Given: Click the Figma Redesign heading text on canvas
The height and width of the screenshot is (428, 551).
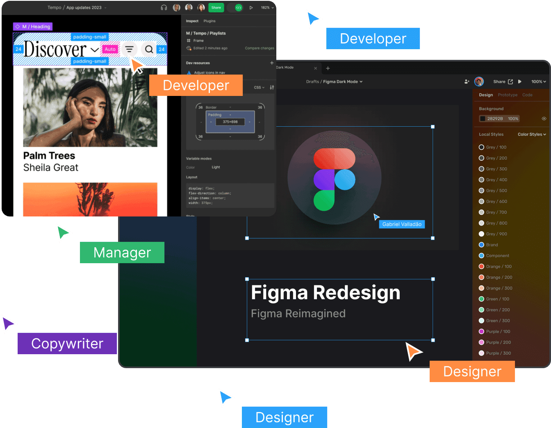Looking at the screenshot, I should click(x=326, y=293).
